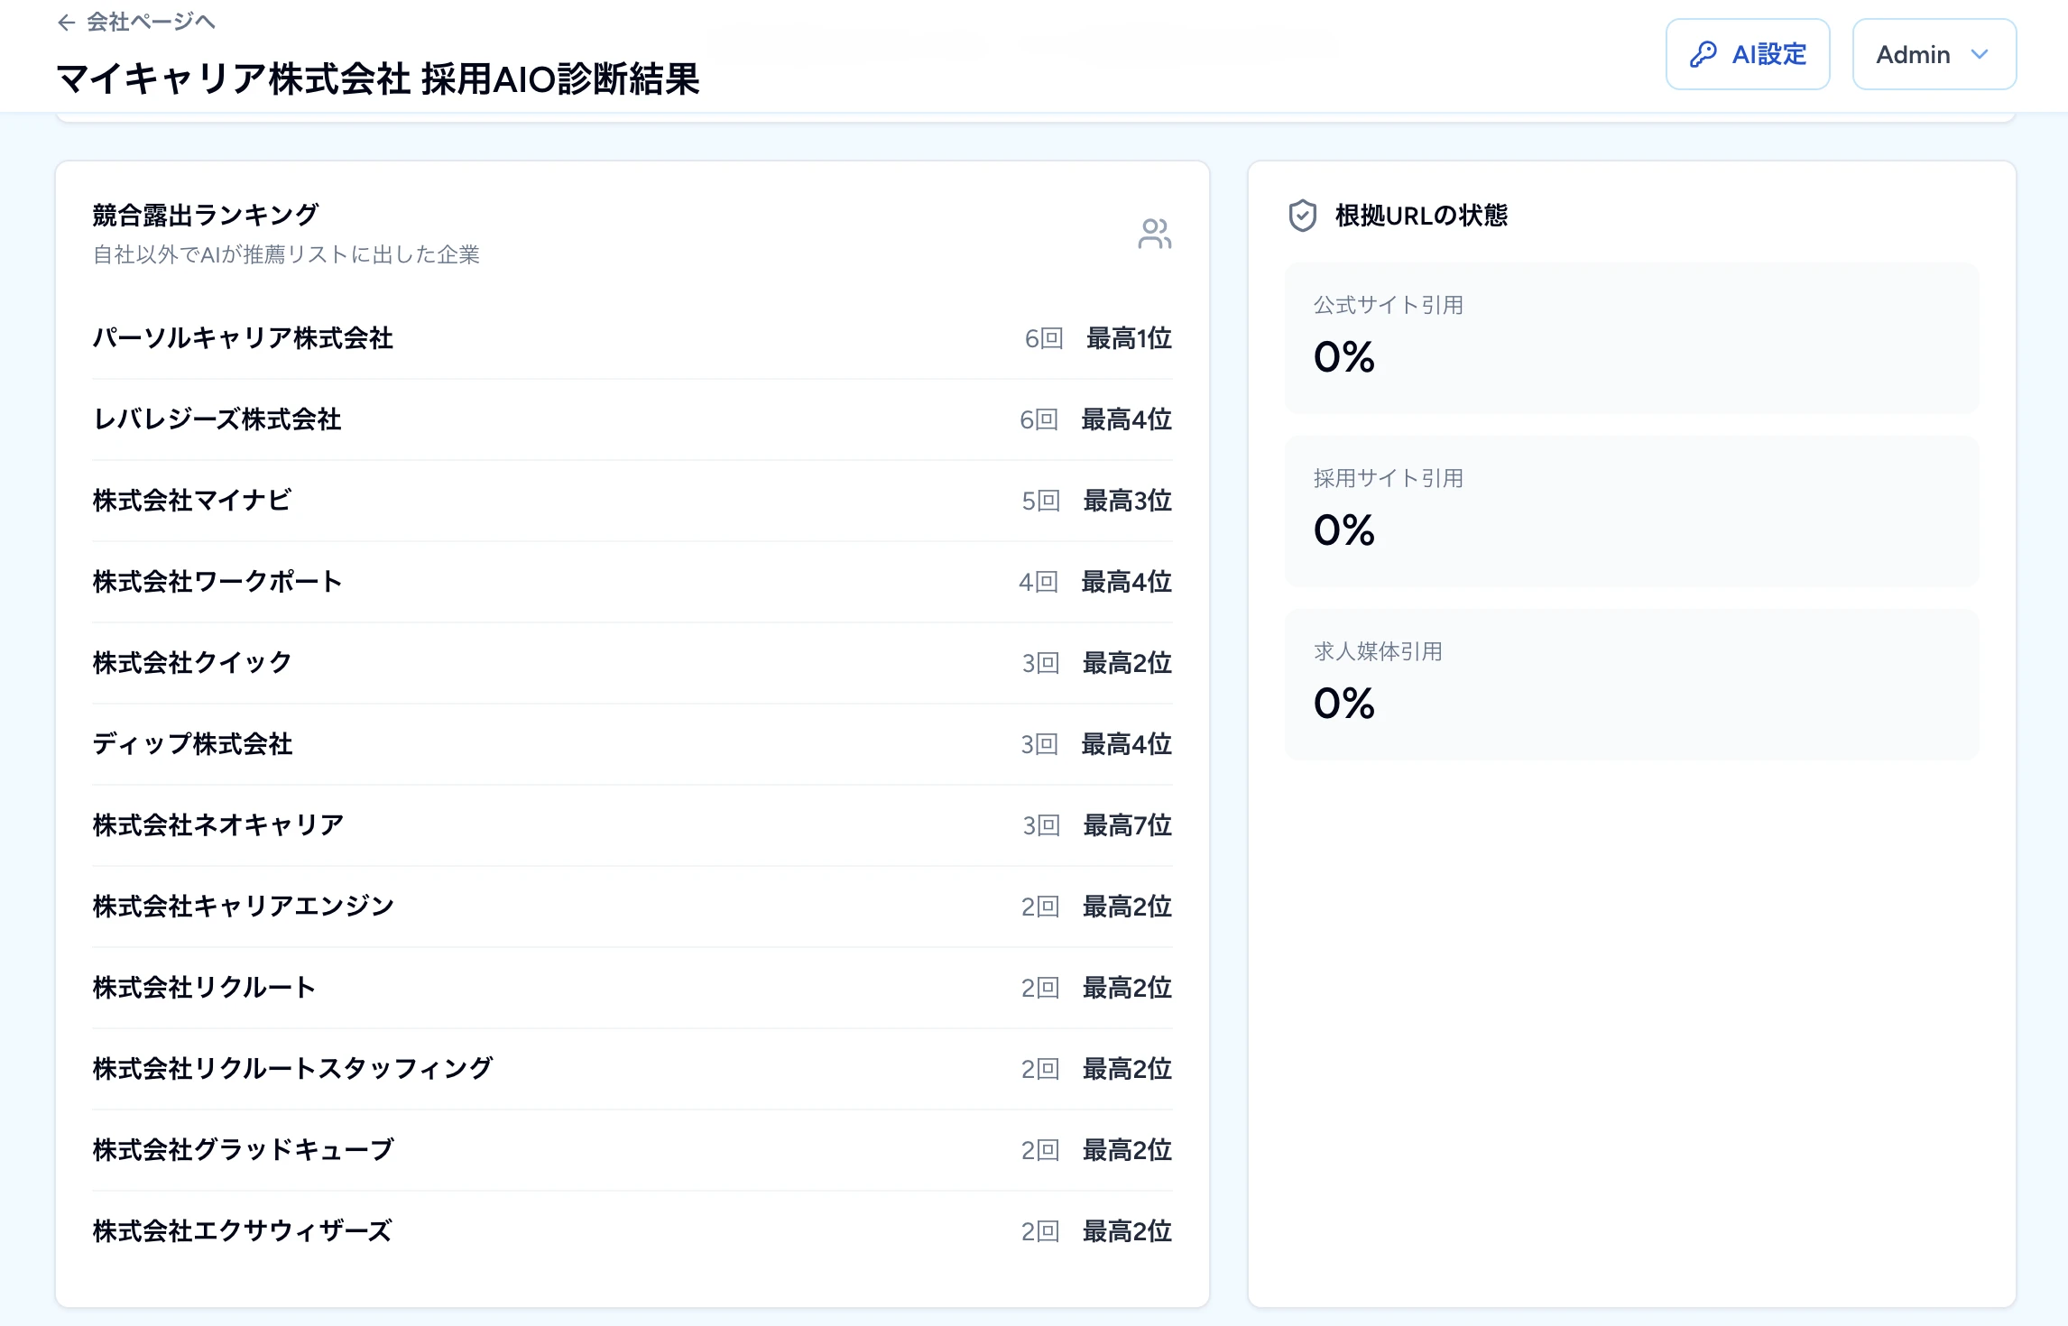
Task: Select row 株式会社マイナビ
Action: pyautogui.click(x=632, y=501)
